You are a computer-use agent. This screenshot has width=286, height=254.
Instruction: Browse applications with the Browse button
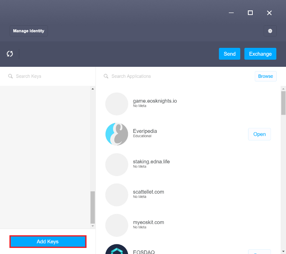tap(266, 76)
